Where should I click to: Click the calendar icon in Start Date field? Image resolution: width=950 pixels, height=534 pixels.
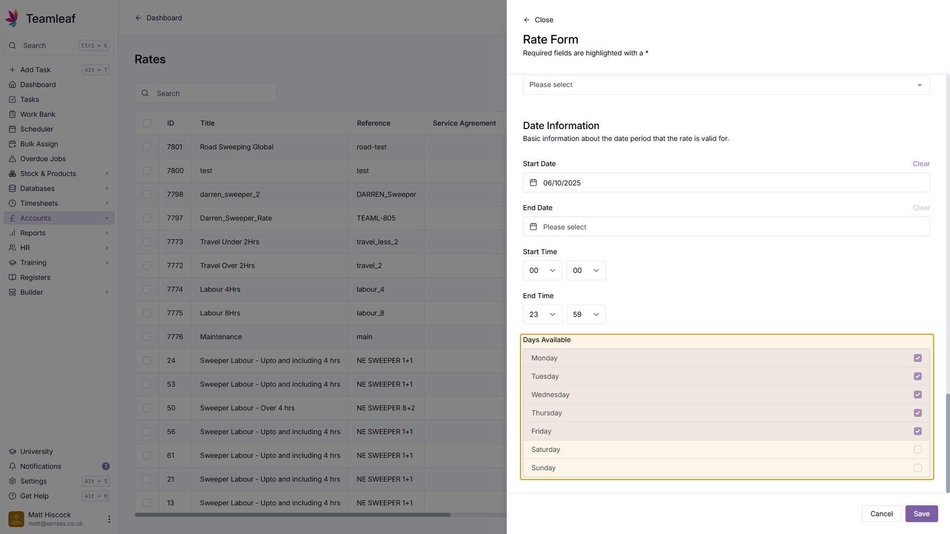tap(533, 183)
